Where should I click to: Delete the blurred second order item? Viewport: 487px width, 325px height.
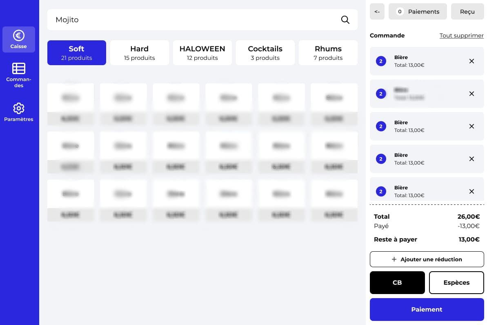pos(471,94)
